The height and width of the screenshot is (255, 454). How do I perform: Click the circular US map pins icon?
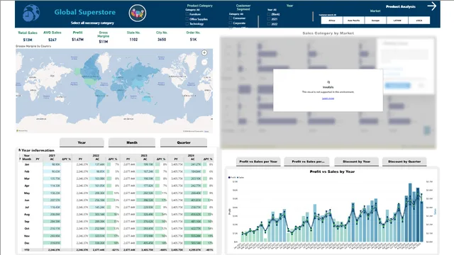click(138, 13)
